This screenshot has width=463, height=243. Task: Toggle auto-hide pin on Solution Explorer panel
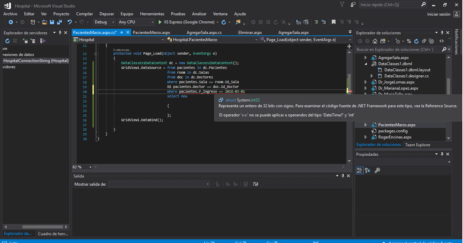(x=442, y=33)
